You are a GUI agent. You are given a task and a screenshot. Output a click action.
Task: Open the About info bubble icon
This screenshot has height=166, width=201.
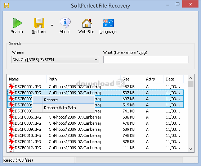[65, 23]
